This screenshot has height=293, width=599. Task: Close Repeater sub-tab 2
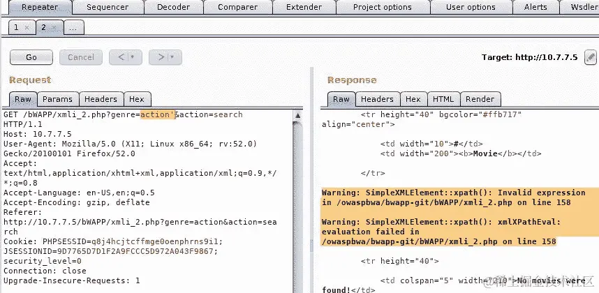coord(54,27)
